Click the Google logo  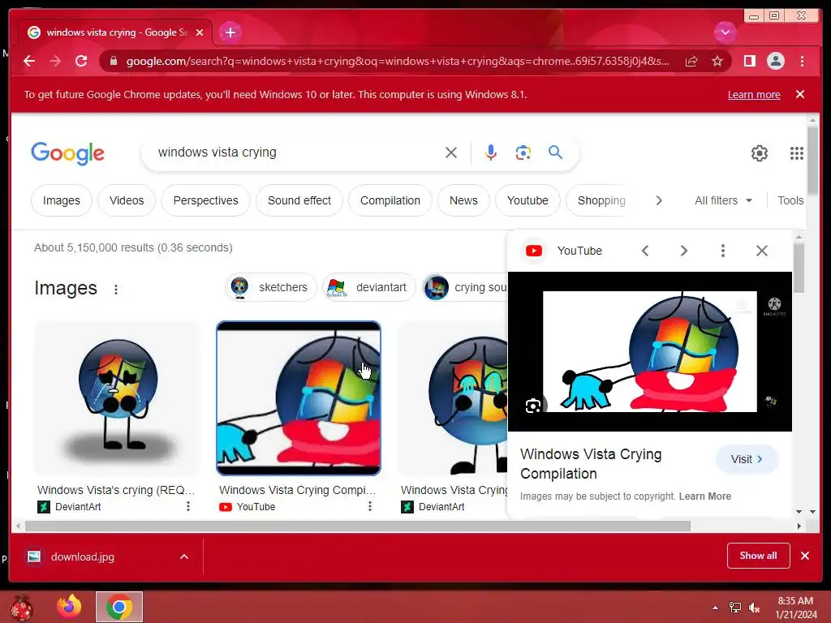click(68, 153)
